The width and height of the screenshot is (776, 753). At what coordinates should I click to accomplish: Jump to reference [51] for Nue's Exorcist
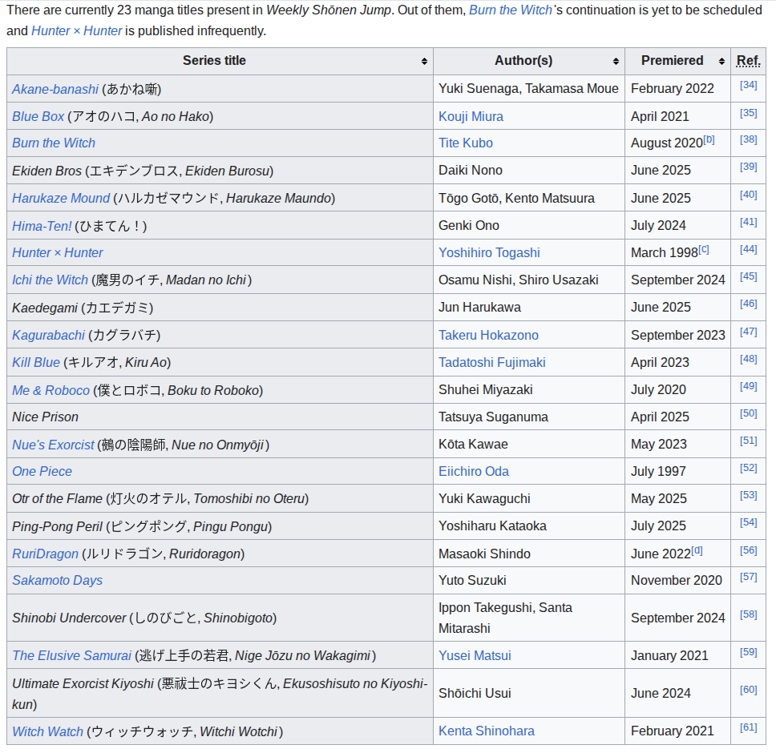(x=748, y=441)
